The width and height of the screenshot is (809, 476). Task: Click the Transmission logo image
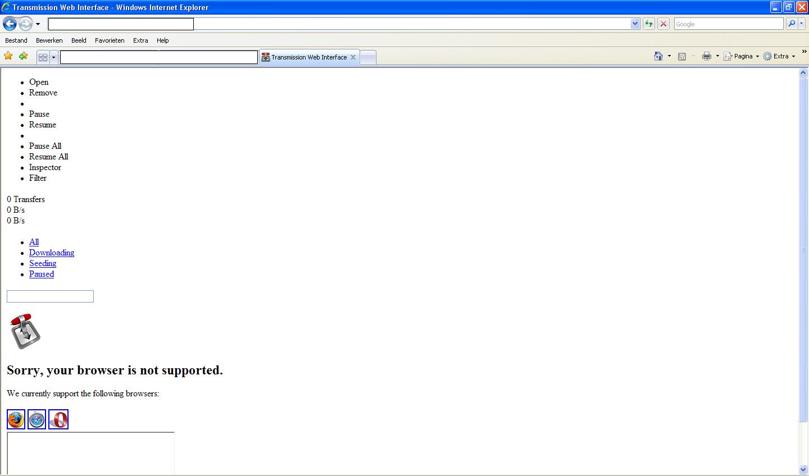click(x=25, y=331)
